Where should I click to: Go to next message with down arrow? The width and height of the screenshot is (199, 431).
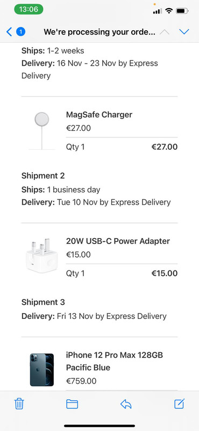coord(184,32)
